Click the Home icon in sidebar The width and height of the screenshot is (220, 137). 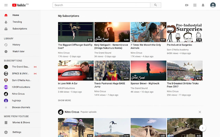tap(6, 15)
